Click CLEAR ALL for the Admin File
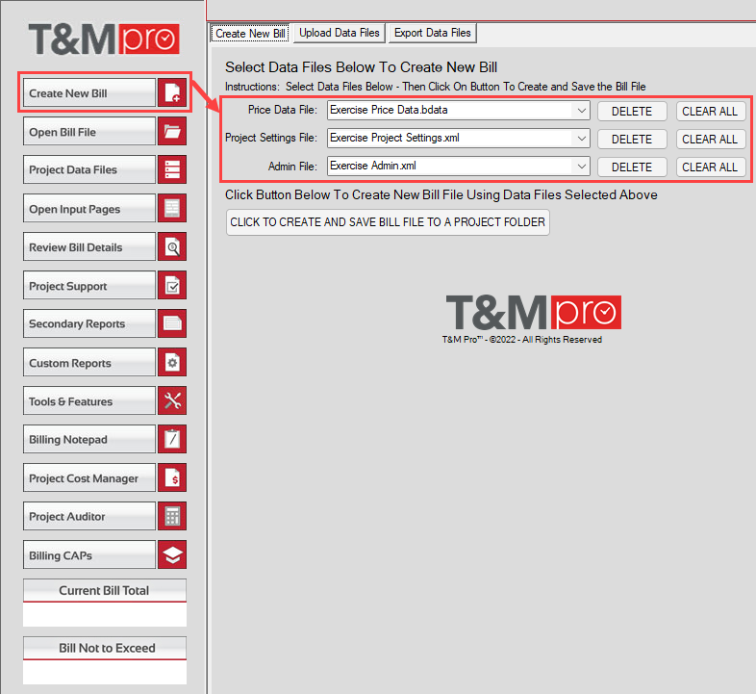The height and width of the screenshot is (694, 756). (710, 167)
